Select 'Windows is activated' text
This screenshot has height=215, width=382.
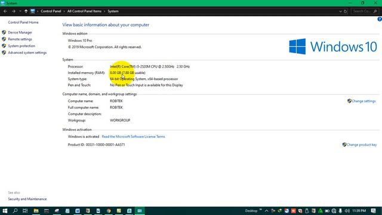coord(84,137)
